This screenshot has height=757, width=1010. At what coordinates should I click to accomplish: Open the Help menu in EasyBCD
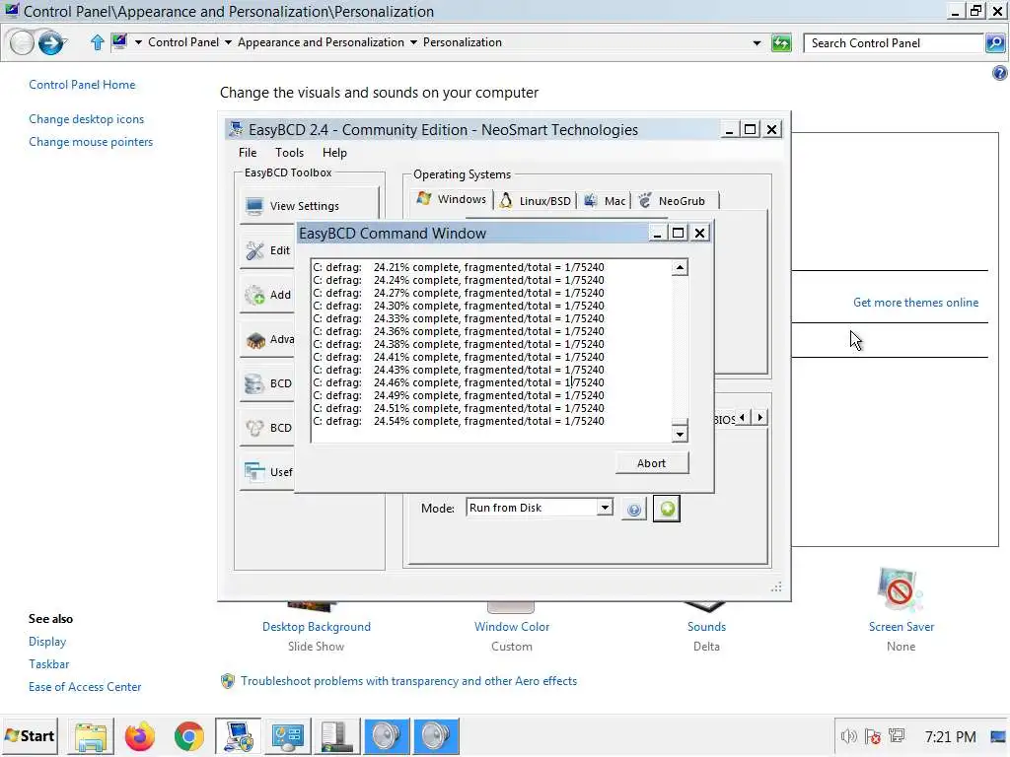tap(334, 153)
